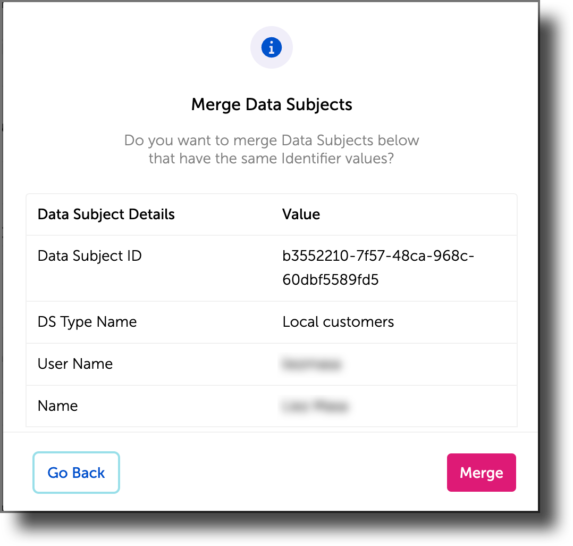Select the DS Type Name row
This screenshot has height=546, width=573.
click(87, 321)
